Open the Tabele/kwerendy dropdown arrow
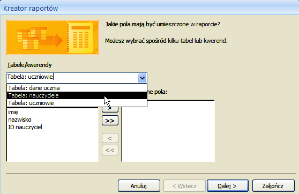 [x=142, y=78]
